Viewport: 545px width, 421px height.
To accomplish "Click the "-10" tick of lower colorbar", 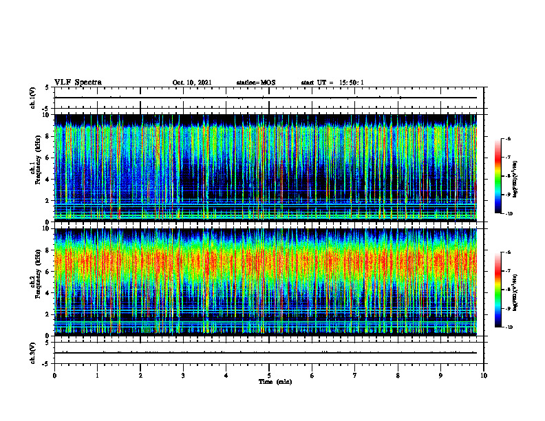I will coord(509,327).
